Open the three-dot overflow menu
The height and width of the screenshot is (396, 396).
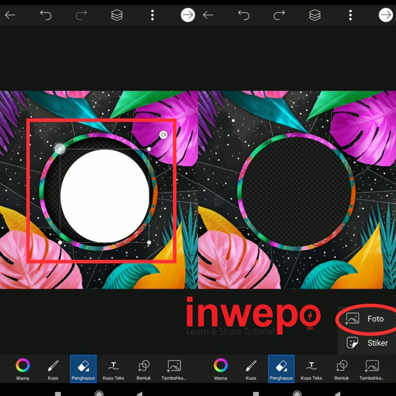pyautogui.click(x=152, y=15)
